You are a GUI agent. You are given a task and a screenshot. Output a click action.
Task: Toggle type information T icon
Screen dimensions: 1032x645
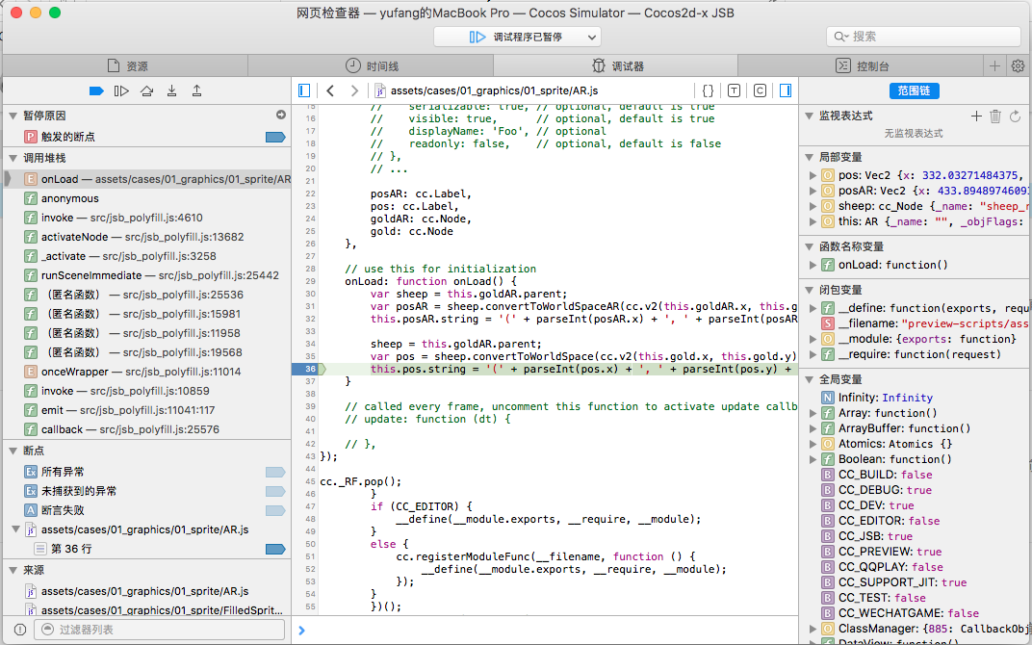click(734, 90)
